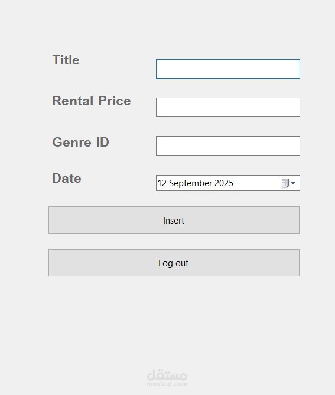This screenshot has width=335, height=395.
Task: Click empty gap between Insert and Log out
Action: click(x=174, y=241)
